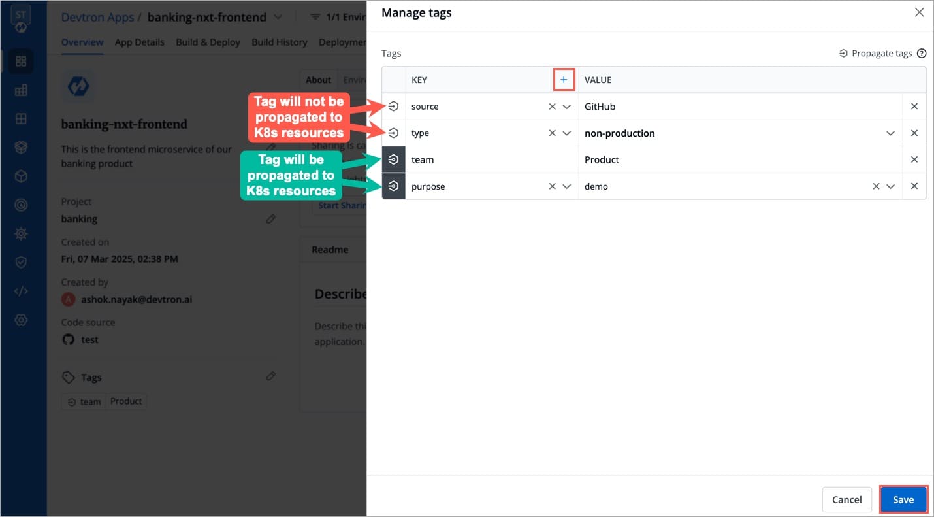
Task: Open Devtron Apps breadcrumb link
Action: click(x=97, y=17)
